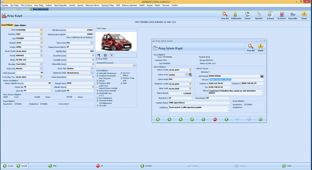Click into the Plaka input field
Viewport: 312px width, 170px height.
(29, 60)
